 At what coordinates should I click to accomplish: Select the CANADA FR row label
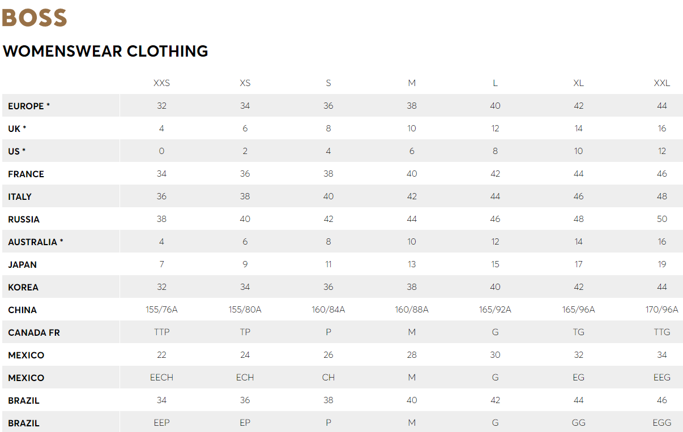pyautogui.click(x=34, y=332)
